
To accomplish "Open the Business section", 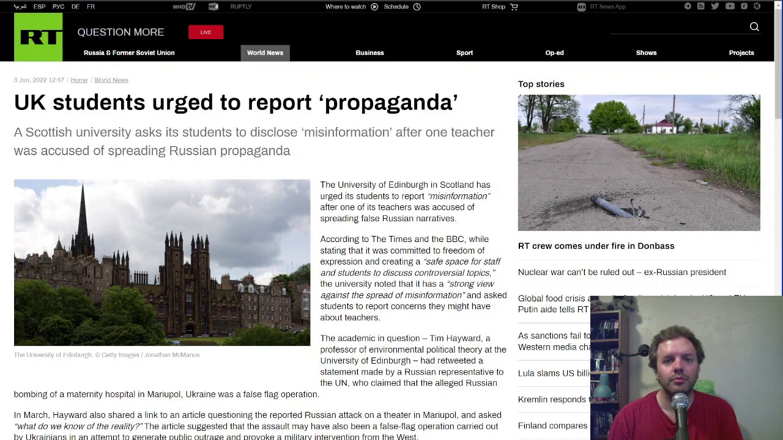I will click(369, 53).
